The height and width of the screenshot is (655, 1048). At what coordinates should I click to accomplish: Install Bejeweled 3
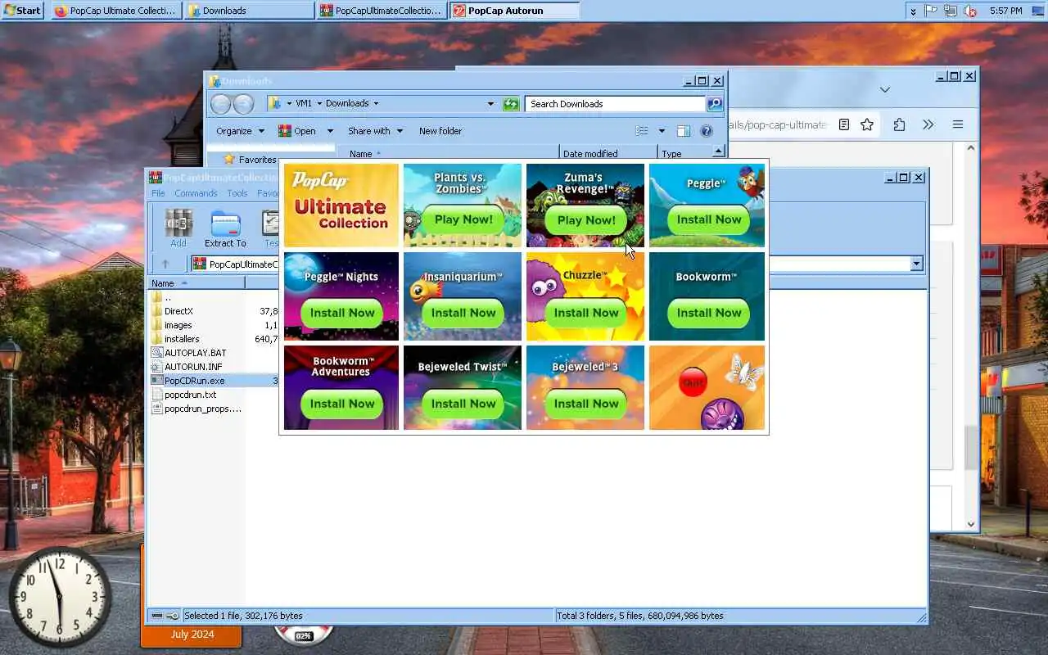point(586,404)
